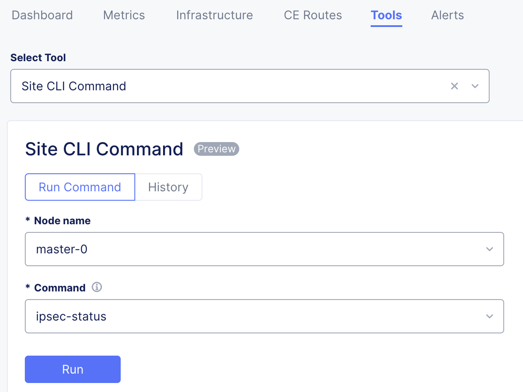Open the Command dropdown showing ipsec-status
The image size is (523, 392).
pos(264,316)
